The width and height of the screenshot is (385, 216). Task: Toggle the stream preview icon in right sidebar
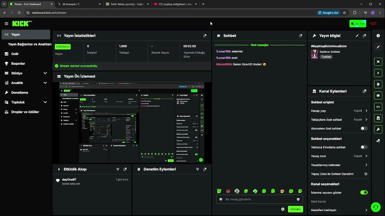(x=378, y=62)
